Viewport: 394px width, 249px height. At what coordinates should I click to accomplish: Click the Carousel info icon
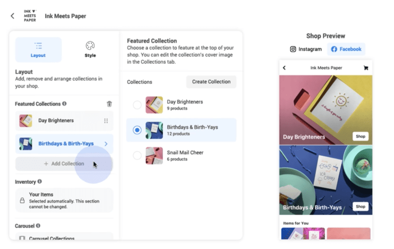tap(38, 226)
